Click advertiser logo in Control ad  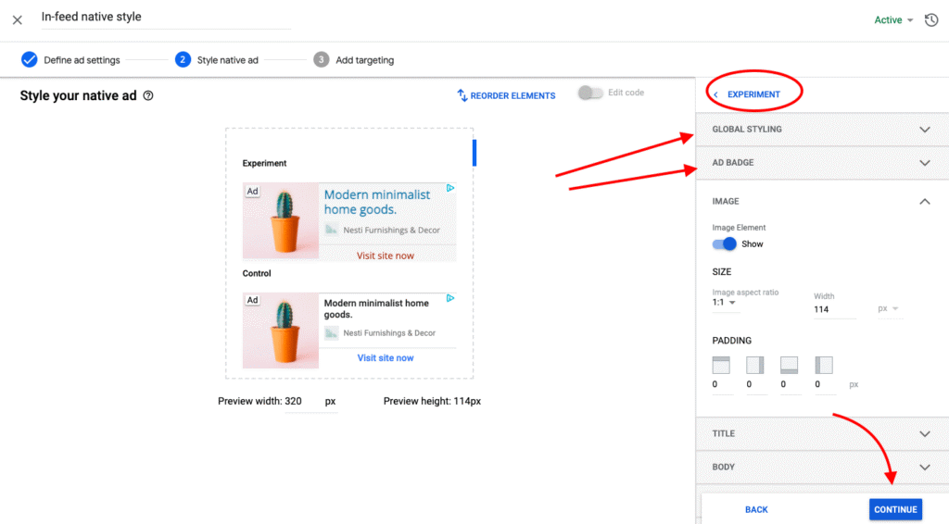tap(331, 333)
